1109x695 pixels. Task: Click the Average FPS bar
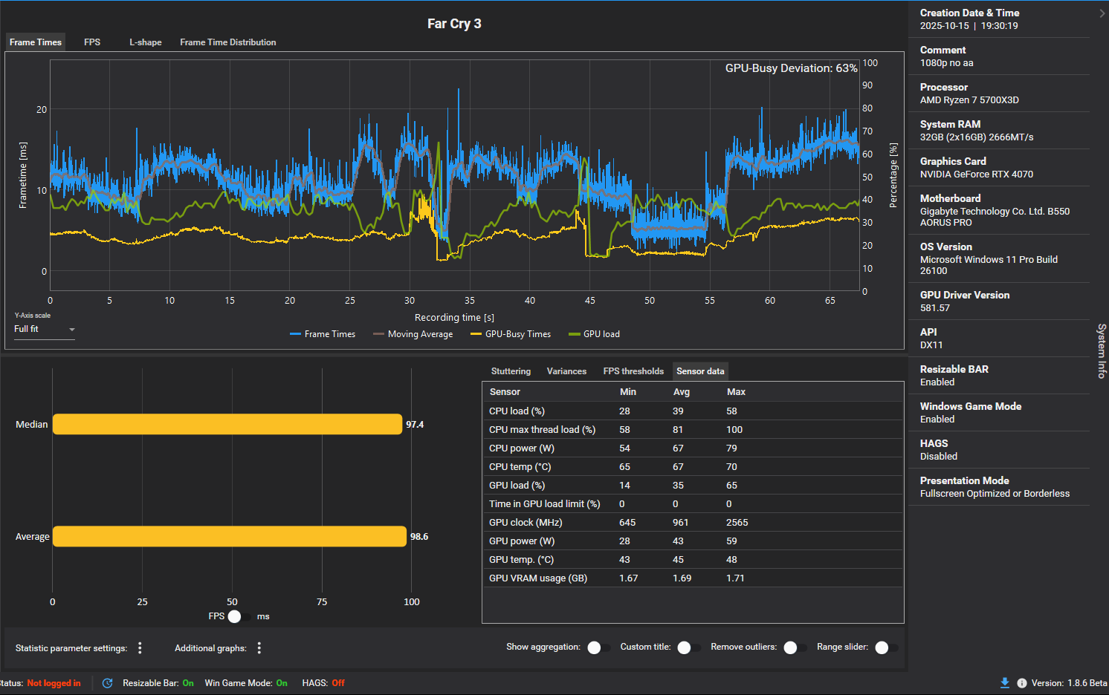click(230, 537)
